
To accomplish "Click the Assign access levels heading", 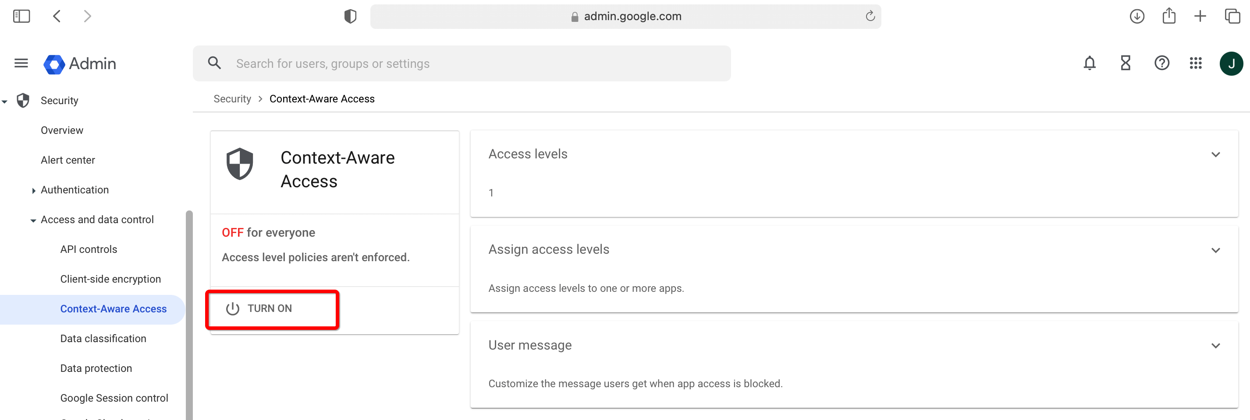I will coord(549,249).
